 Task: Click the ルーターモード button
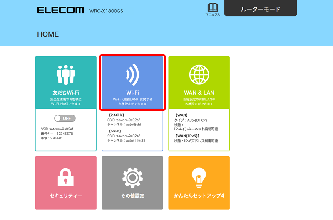[x=261, y=8]
